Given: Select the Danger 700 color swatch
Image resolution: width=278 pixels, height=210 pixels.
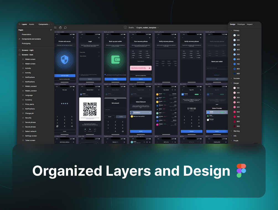Looking at the screenshot, I should 234,117.
